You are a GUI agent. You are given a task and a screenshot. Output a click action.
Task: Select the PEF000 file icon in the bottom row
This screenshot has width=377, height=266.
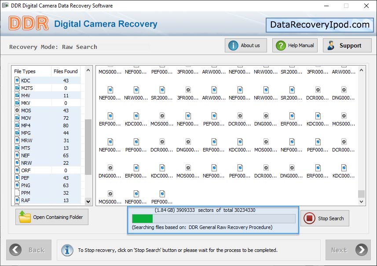pos(162,194)
